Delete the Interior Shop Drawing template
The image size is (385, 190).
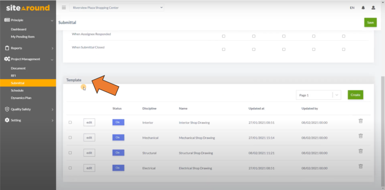pyautogui.click(x=360, y=121)
